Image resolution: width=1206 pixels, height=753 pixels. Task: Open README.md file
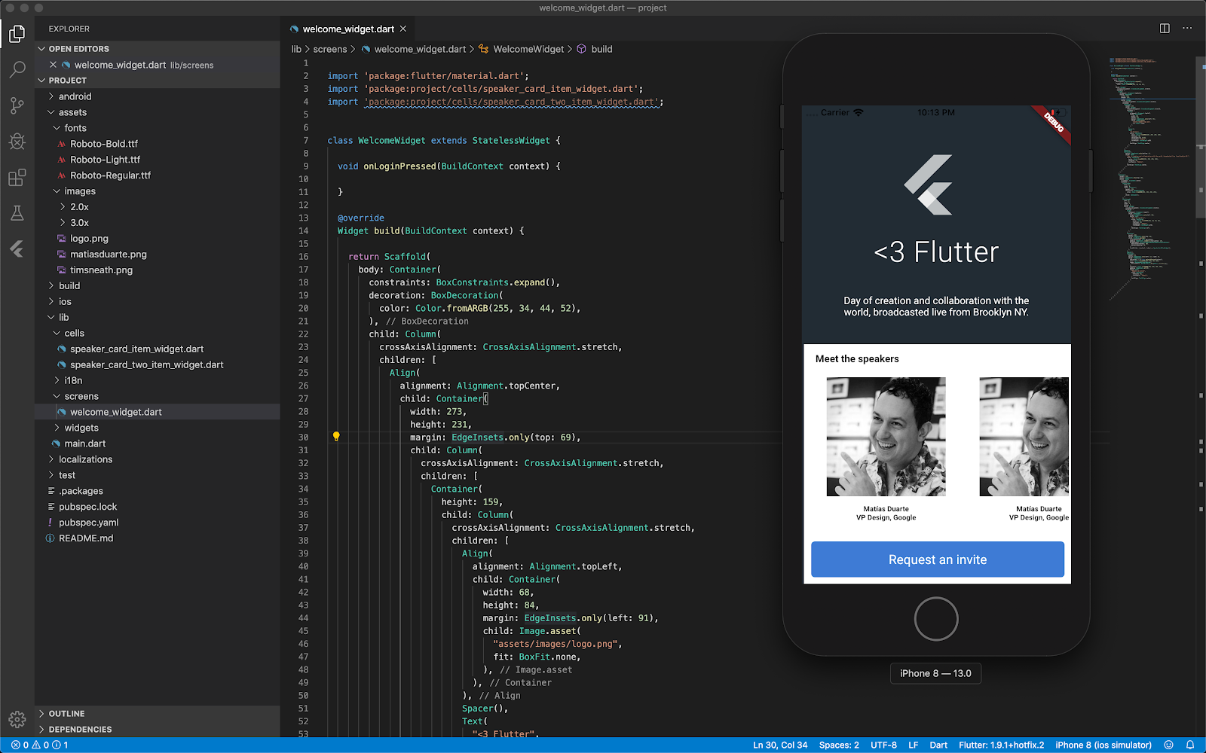[86, 538]
